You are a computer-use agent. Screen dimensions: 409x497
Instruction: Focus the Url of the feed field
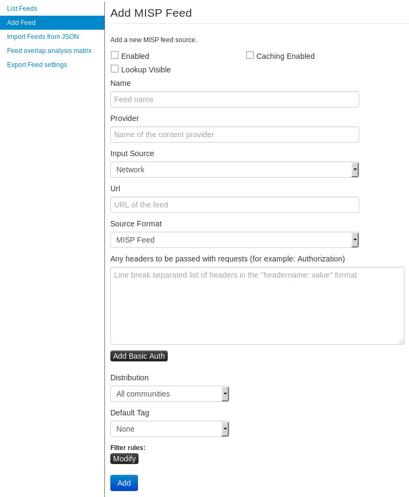[x=234, y=205]
